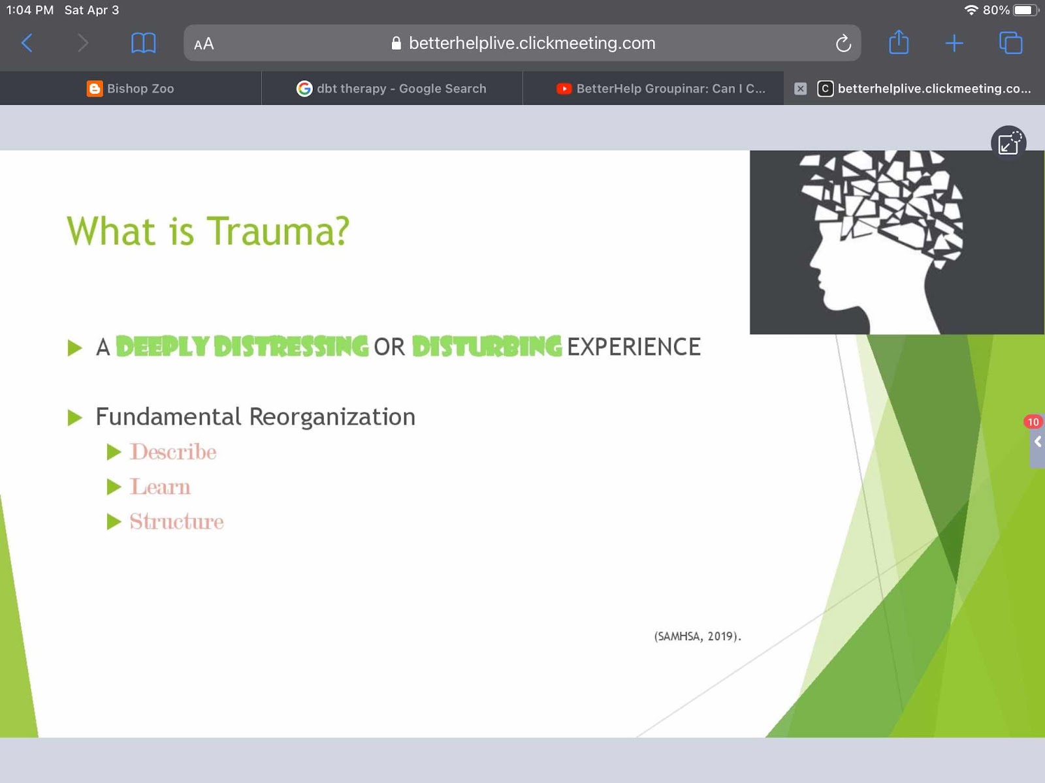The height and width of the screenshot is (783, 1045).
Task: Click the 'Fundamental Reorganization' bullet text
Action: click(x=255, y=416)
